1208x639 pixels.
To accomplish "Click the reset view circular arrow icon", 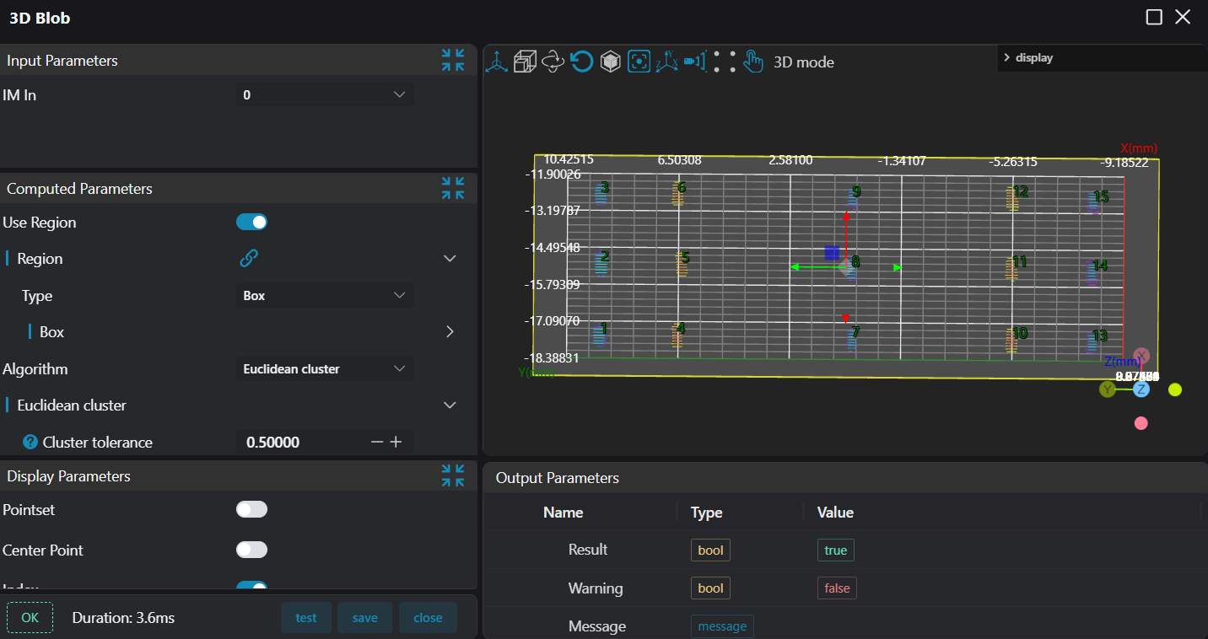I will coord(581,62).
